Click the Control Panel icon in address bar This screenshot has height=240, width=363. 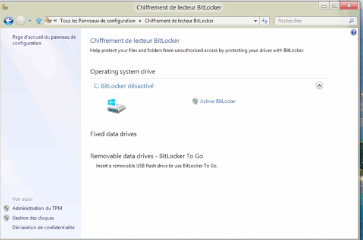48,21
